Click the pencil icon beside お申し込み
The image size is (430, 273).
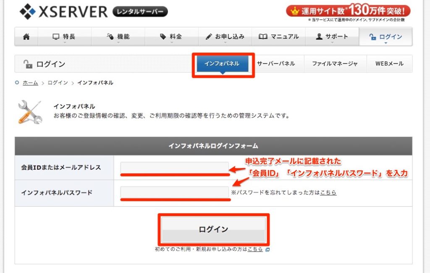pyautogui.click(x=209, y=37)
